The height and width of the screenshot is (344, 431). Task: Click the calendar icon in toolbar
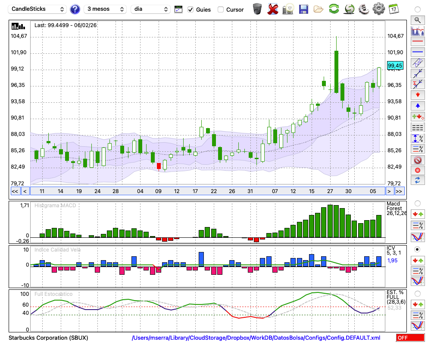pos(393,9)
